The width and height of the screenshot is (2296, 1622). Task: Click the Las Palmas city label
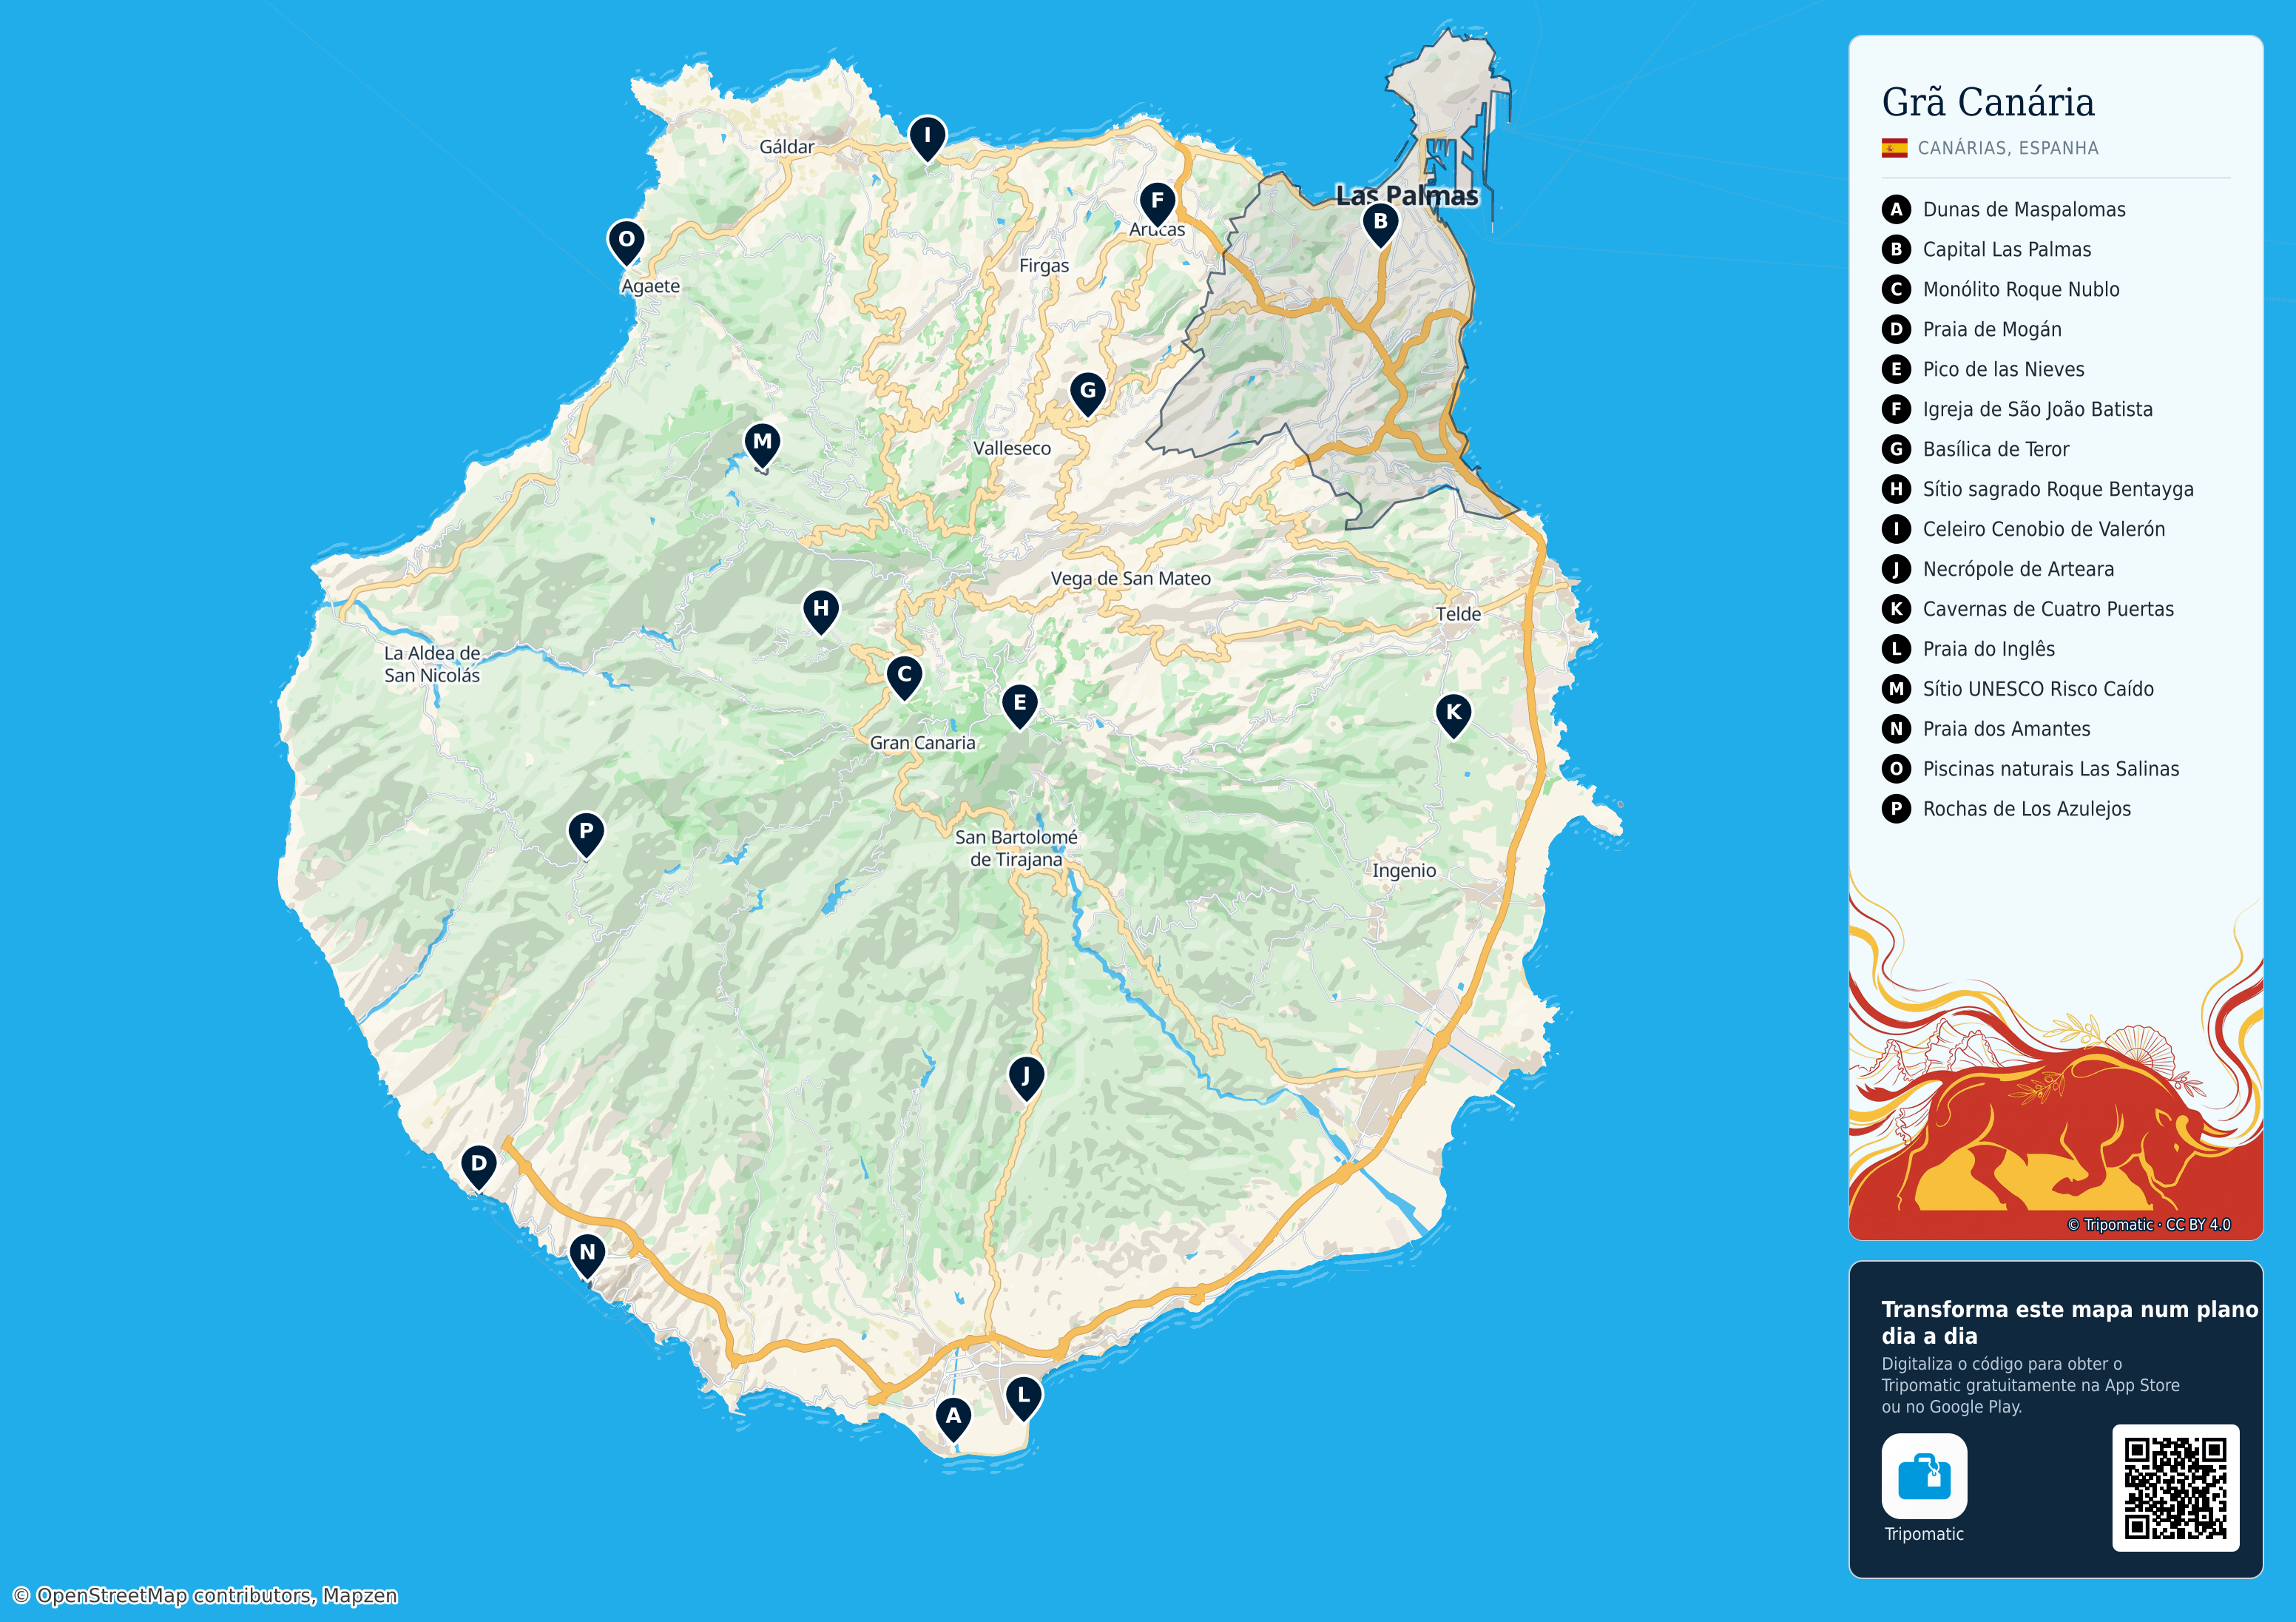pyautogui.click(x=1407, y=196)
